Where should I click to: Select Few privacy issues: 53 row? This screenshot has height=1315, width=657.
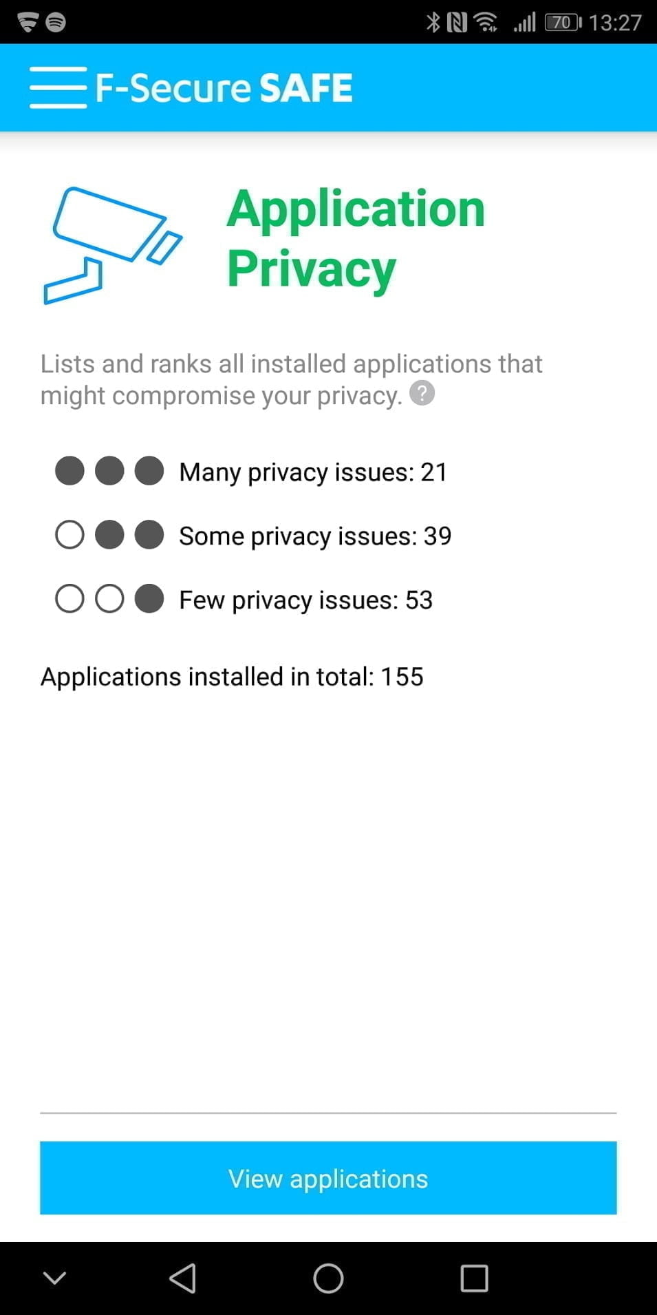[x=306, y=600]
